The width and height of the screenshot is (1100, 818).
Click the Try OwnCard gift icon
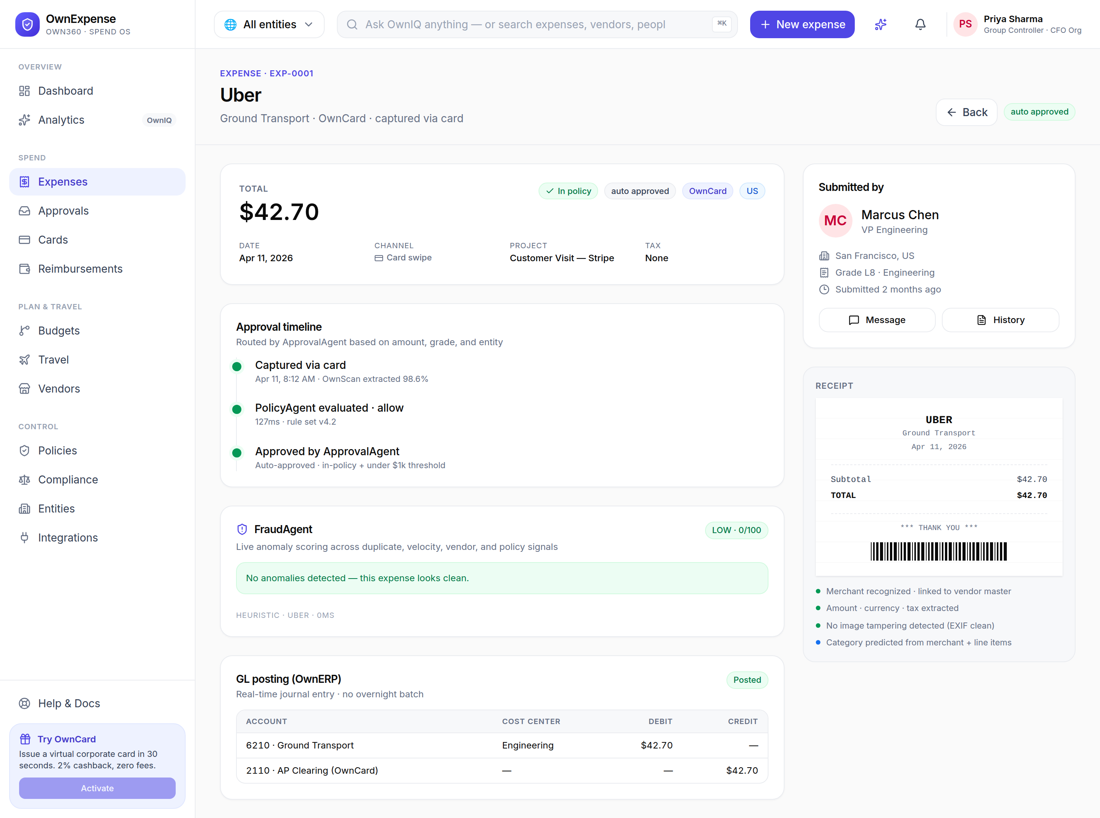click(25, 739)
